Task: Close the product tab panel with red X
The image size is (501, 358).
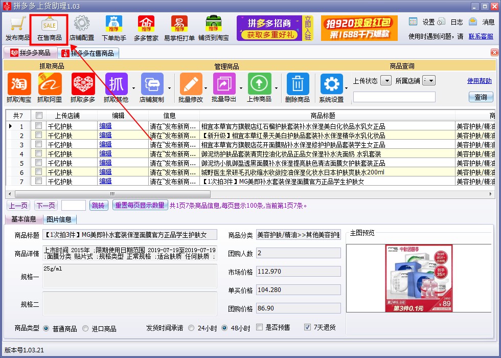Action: click(x=494, y=53)
